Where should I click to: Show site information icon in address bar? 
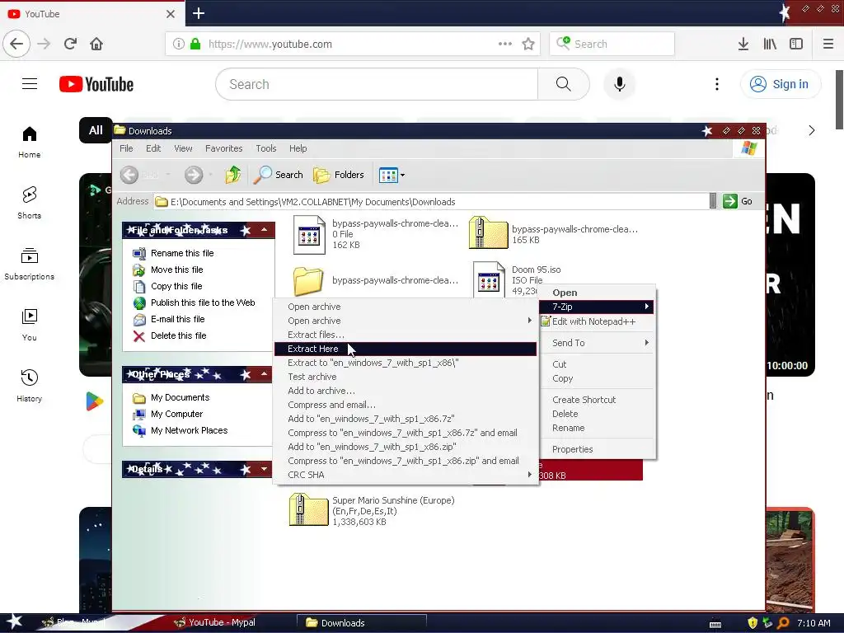point(179,45)
